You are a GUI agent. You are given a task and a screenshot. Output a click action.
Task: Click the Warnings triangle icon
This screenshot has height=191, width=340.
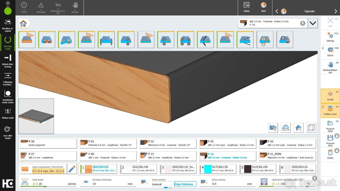[41, 7]
